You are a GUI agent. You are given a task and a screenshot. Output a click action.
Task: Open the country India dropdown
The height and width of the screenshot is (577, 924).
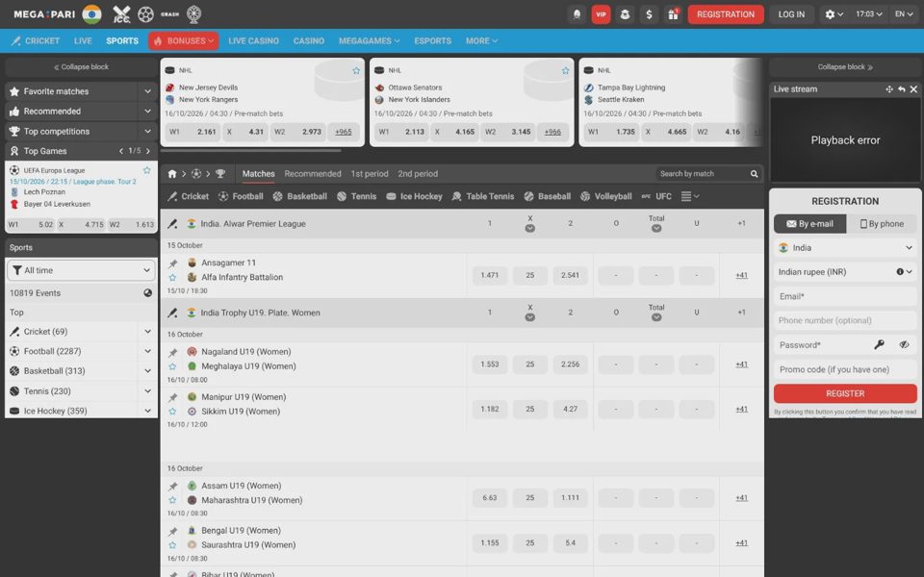pos(845,248)
